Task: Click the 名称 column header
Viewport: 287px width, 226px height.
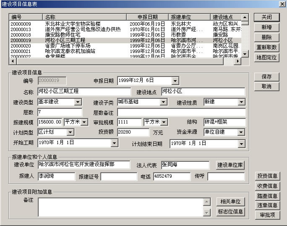Action: pyautogui.click(x=84, y=17)
